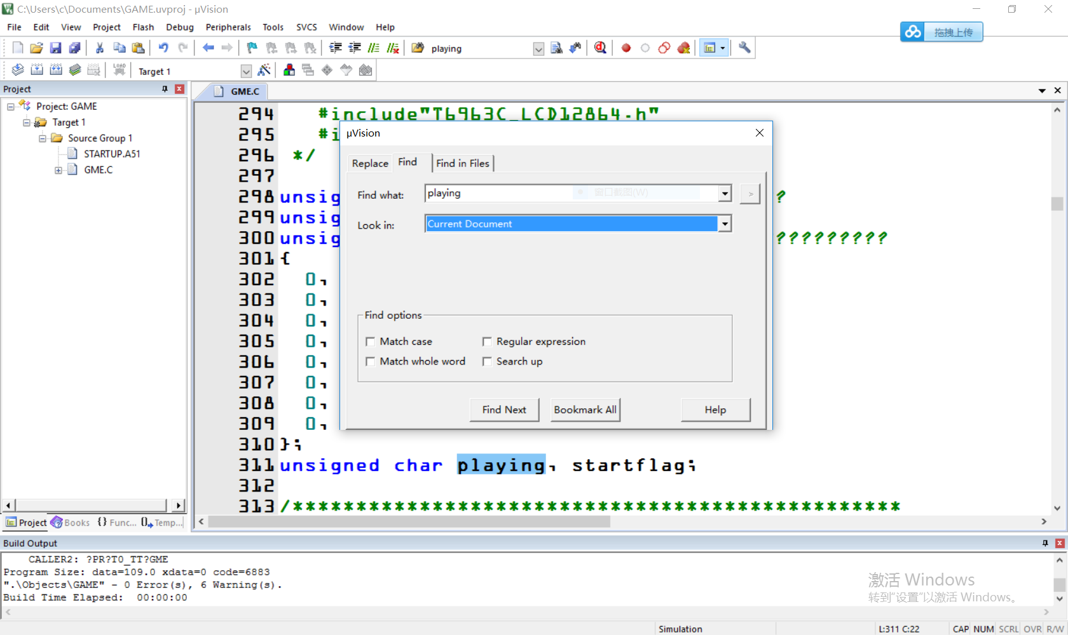Viewport: 1068px width, 635px height.
Task: Comment the selection with the green slashes icon
Action: pos(374,48)
